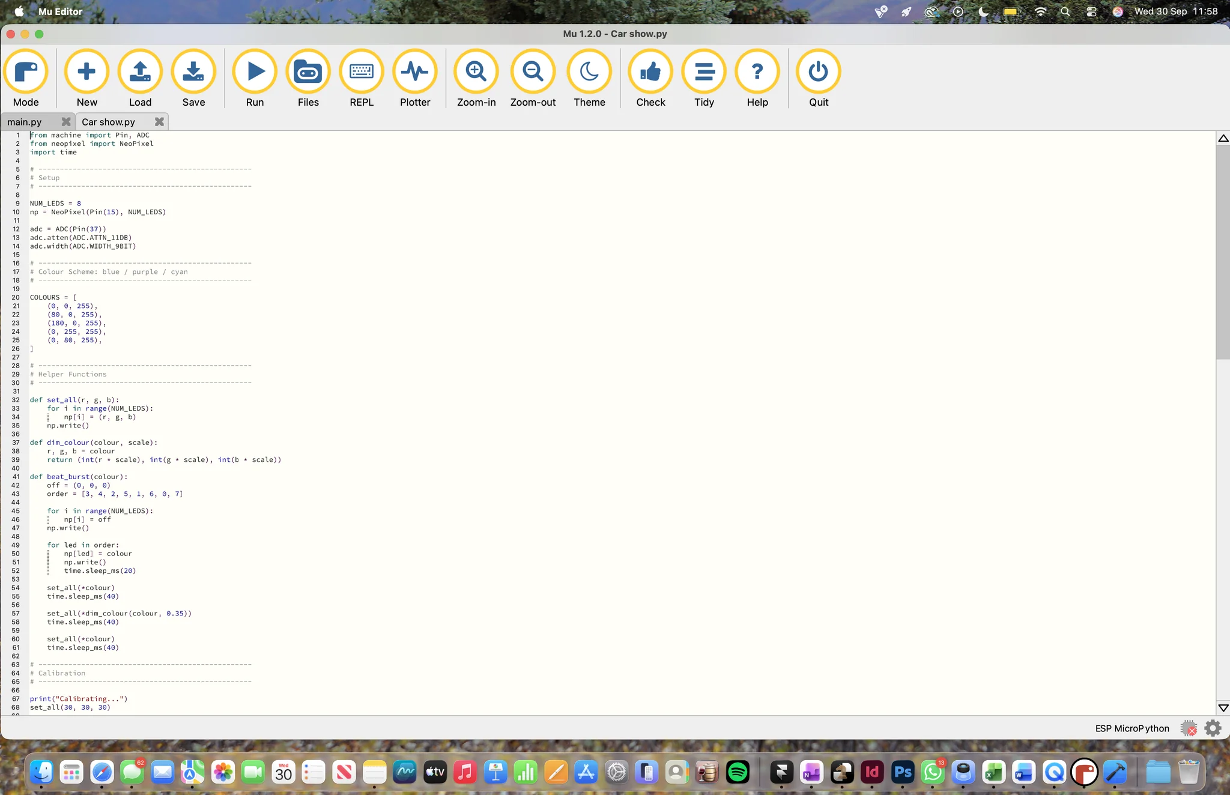Tidy the code formatting

(704, 78)
